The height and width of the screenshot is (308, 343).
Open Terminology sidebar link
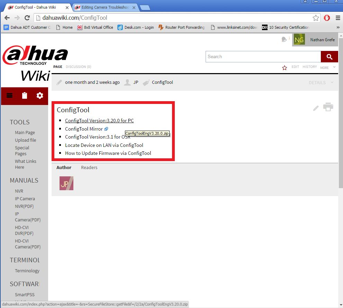tap(27, 271)
